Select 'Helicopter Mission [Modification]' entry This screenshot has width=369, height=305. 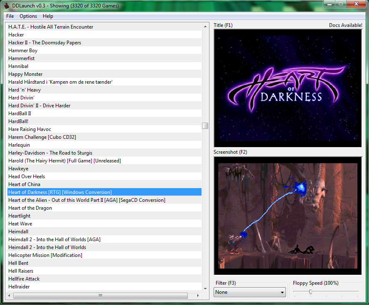coord(104,255)
